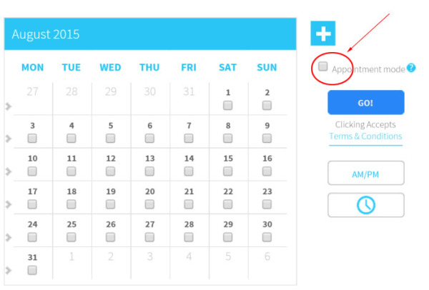Viewport: 429px width, 290px height.
Task: Click the blue GO! button
Action: click(366, 102)
